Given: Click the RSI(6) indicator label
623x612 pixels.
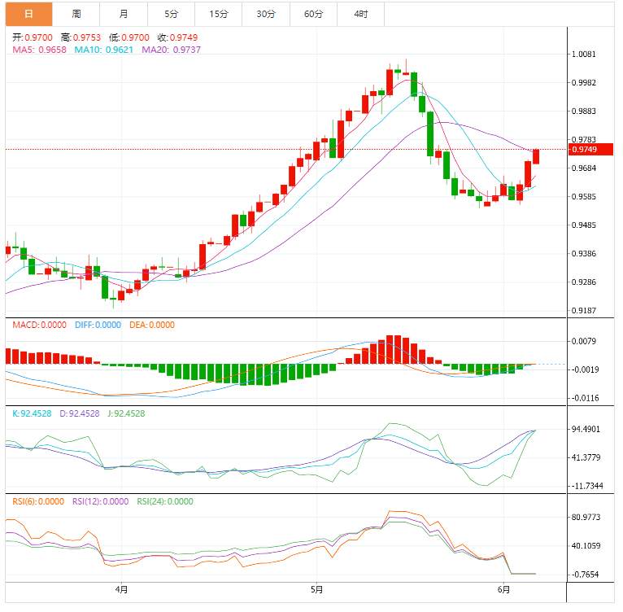Looking at the screenshot, I should click(38, 501).
